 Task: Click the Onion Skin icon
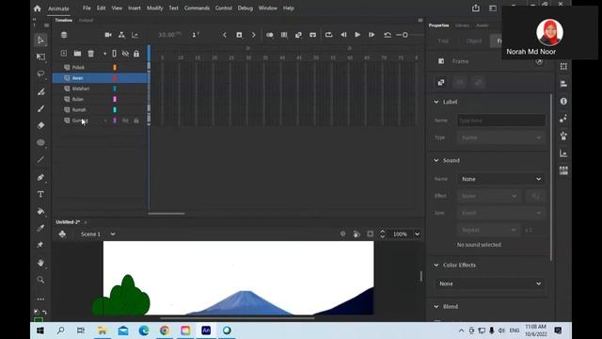pos(270,35)
